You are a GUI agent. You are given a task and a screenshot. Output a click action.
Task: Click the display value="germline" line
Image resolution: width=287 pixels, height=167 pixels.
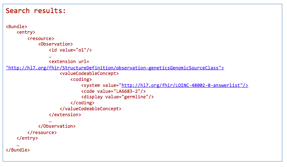(x=117, y=97)
